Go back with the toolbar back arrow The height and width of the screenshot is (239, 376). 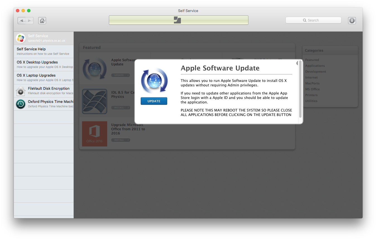pos(22,20)
